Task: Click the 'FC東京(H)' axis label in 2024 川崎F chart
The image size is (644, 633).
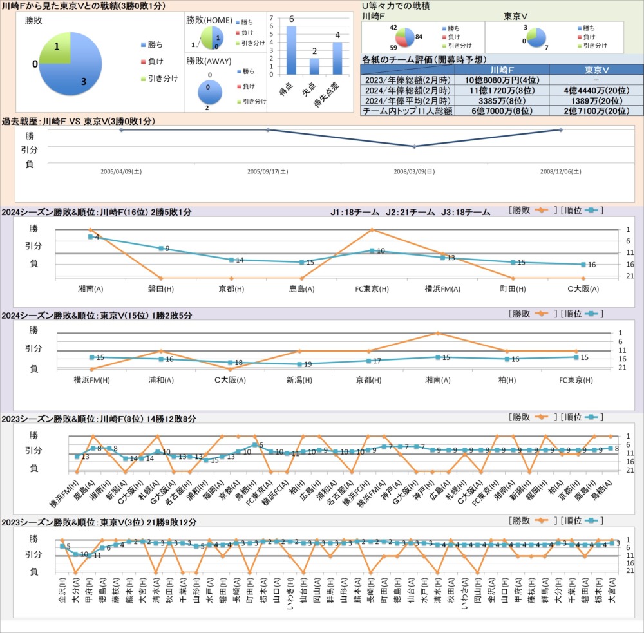Action: 372,288
